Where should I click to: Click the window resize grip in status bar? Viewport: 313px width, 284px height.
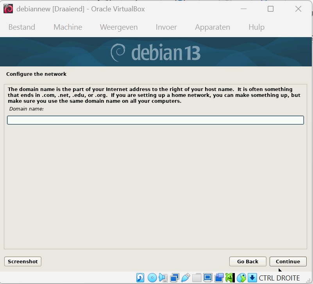pyautogui.click(x=309, y=281)
